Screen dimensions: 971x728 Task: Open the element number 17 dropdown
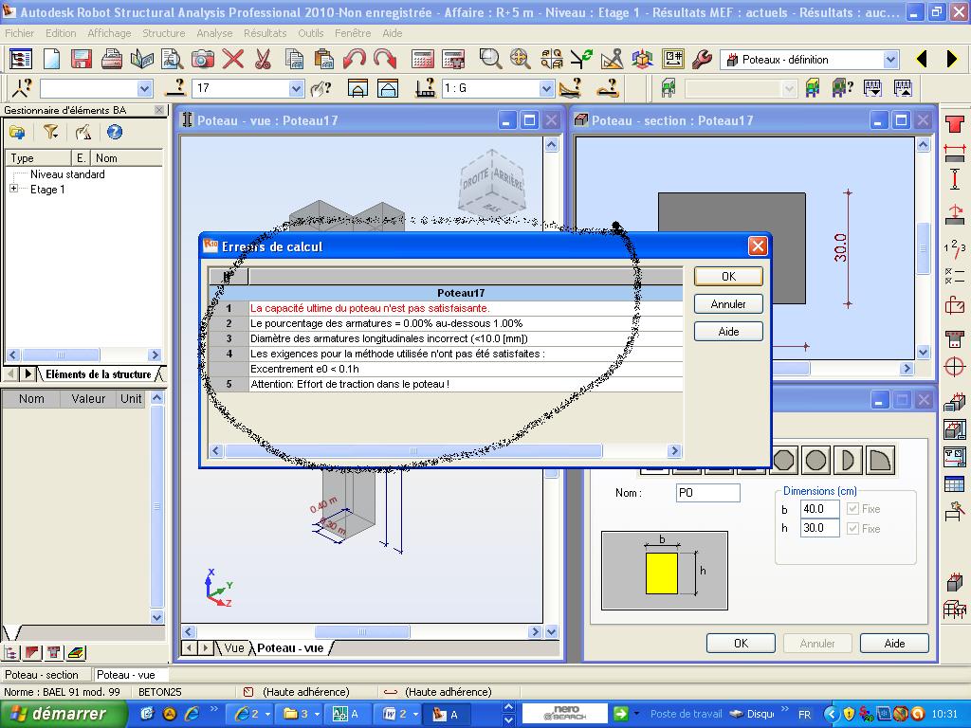[296, 88]
